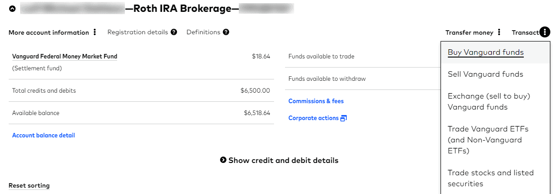Screen dimensions: 554x194
Task: Click the More account information text
Action: tap(49, 32)
